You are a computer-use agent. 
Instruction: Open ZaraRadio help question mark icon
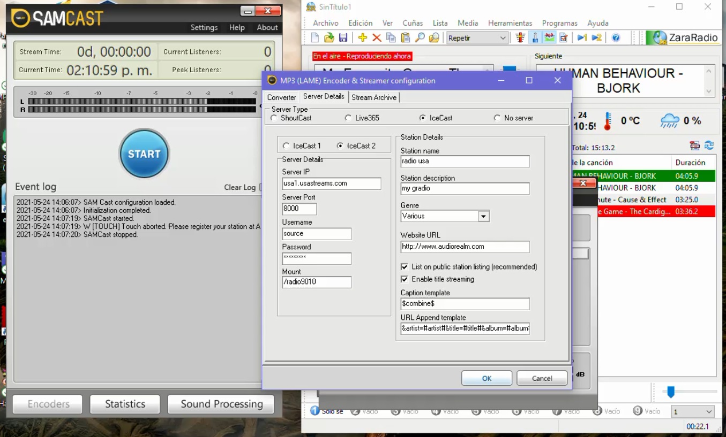coord(616,37)
